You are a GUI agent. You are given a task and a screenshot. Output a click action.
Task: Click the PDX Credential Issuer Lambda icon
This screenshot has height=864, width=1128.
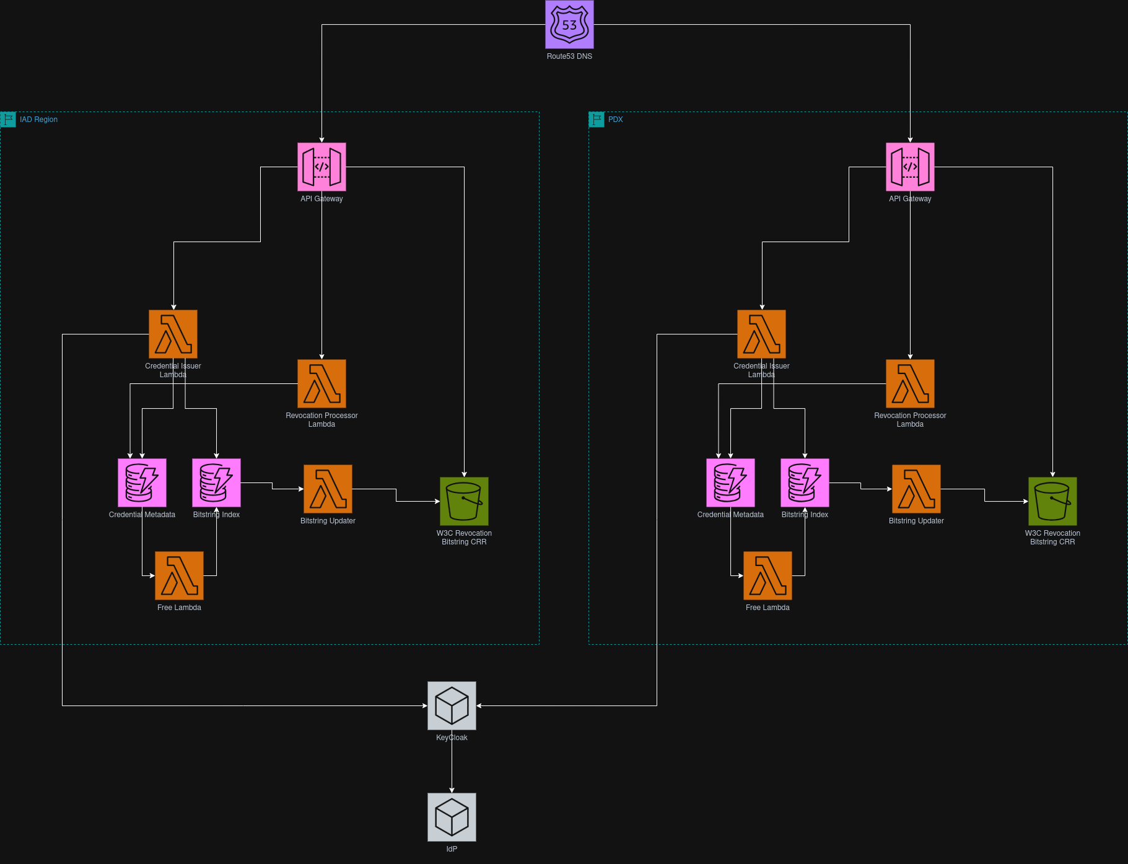[x=761, y=334]
